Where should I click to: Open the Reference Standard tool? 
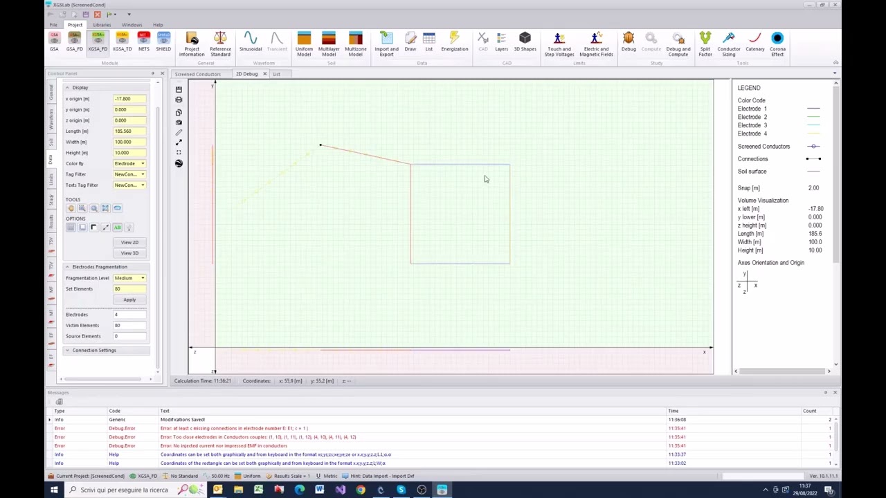point(220,44)
